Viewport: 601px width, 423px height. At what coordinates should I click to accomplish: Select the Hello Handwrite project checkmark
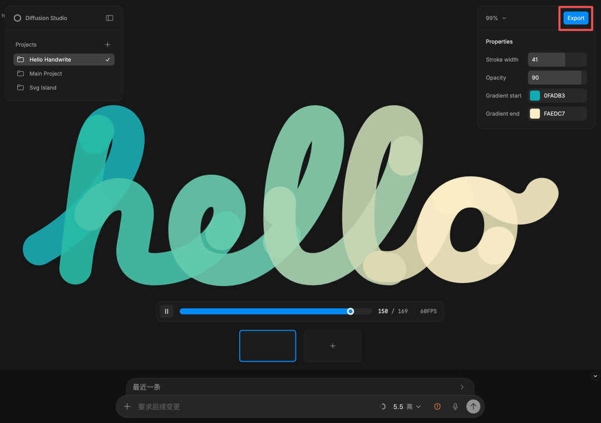click(108, 60)
